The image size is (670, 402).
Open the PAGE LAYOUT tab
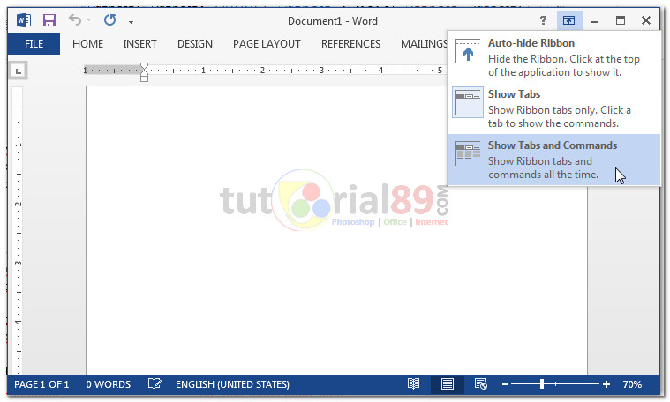pyautogui.click(x=267, y=43)
